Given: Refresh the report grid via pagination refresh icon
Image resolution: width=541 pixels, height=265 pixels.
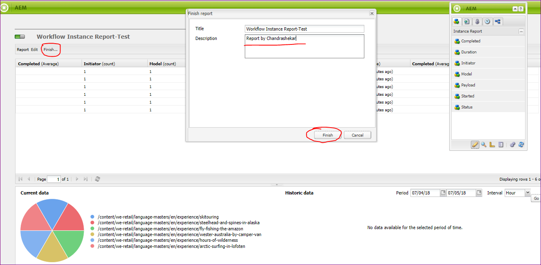Looking at the screenshot, I should [x=97, y=179].
